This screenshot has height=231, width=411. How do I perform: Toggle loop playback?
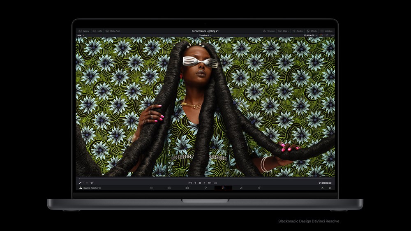coord(215,182)
